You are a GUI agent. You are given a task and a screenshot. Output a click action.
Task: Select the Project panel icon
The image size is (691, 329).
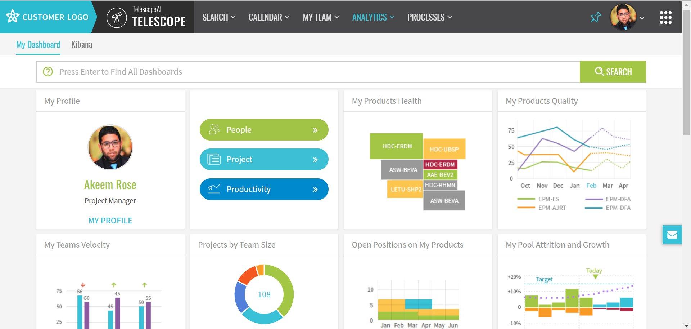pyautogui.click(x=214, y=159)
